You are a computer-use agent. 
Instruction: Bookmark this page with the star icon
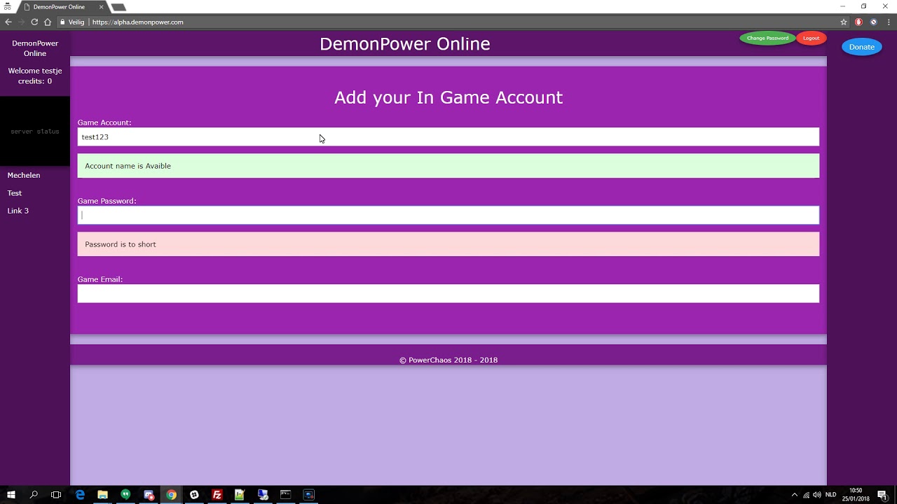(844, 22)
